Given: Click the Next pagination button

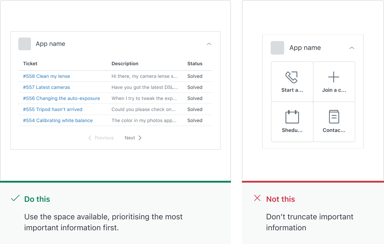Looking at the screenshot, I should pyautogui.click(x=133, y=138).
